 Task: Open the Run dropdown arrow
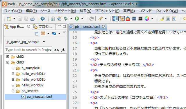[x=82, y=19]
